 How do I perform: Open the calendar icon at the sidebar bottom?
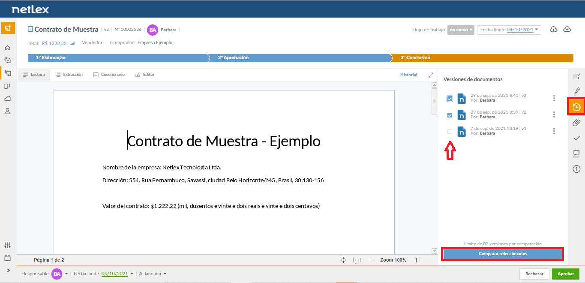click(7, 258)
